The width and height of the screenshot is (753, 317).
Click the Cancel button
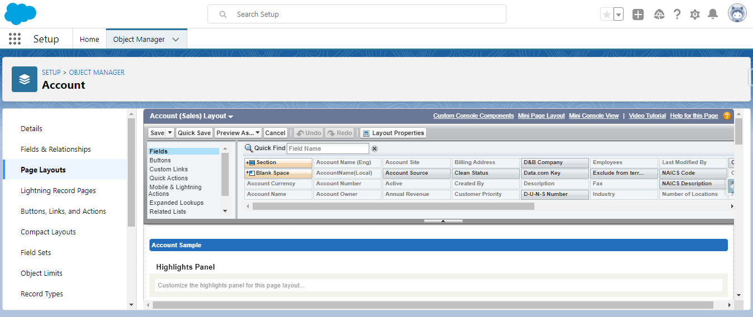[x=275, y=133]
